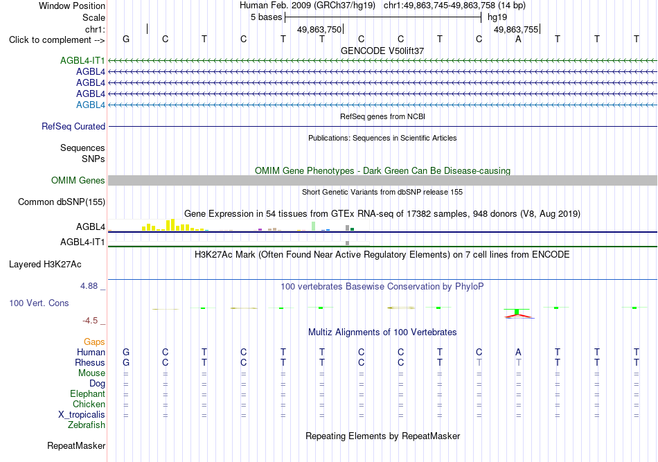Click the Scale track label
The image size is (658, 462).
(94, 17)
